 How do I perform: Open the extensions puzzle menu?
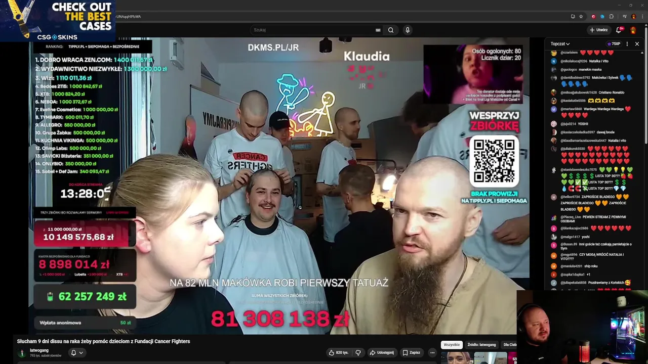(611, 16)
